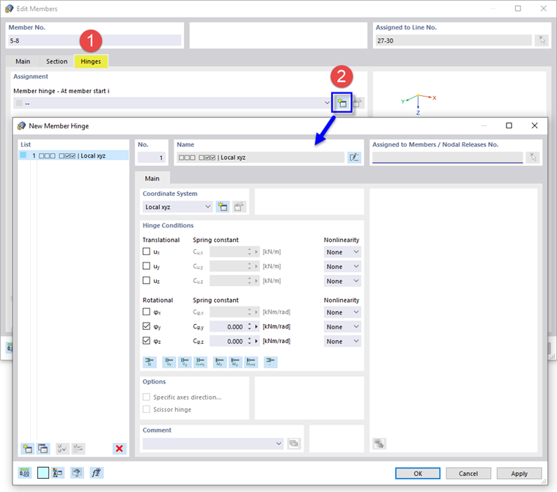The height and width of the screenshot is (492, 557).
Task: Copy selected hinge in List panel
Action: click(x=43, y=449)
